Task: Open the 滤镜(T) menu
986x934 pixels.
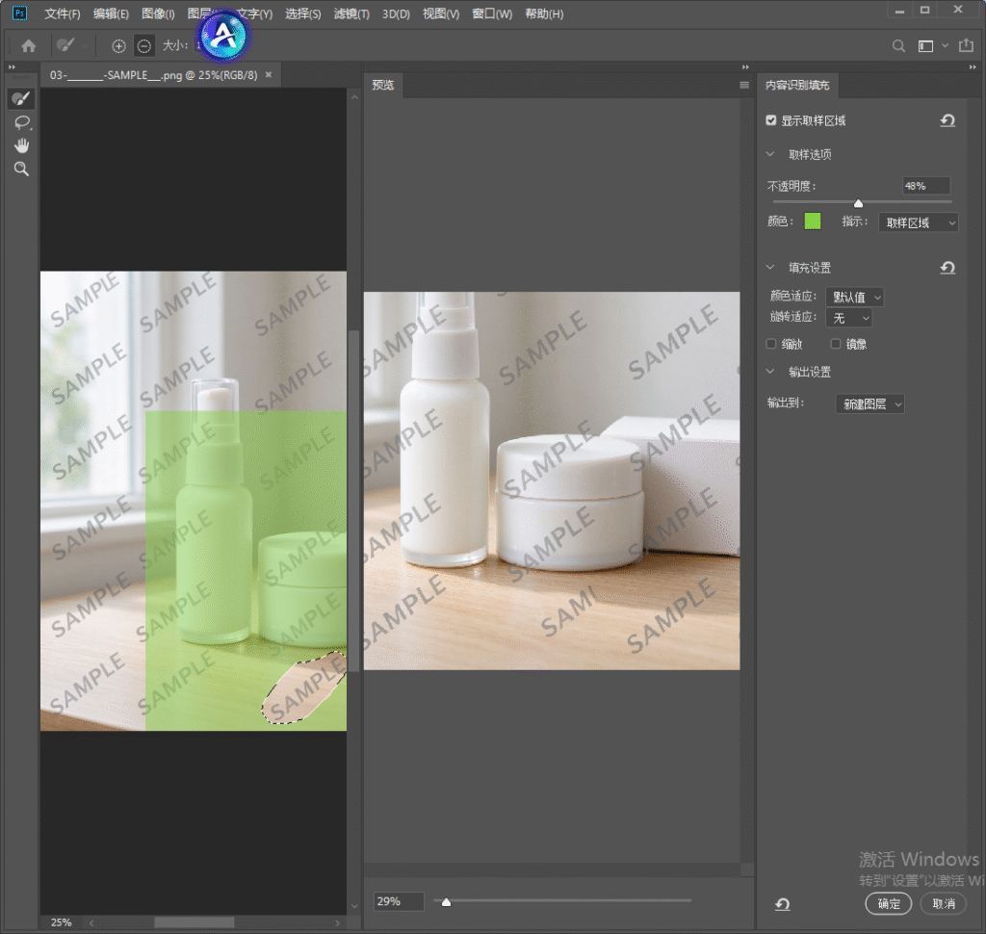Action: (351, 13)
